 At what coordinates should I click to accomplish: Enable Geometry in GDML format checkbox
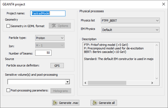point(8,26)
